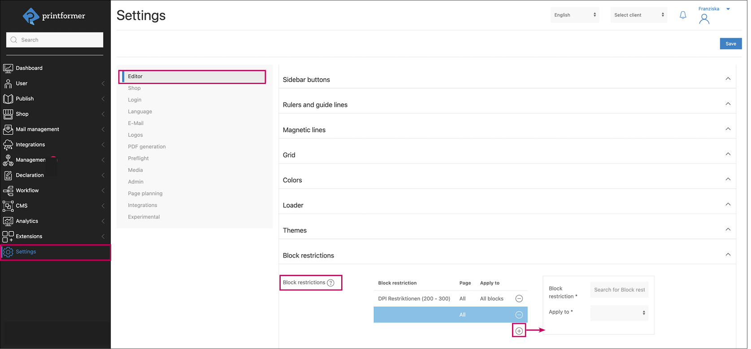Open the user profile avatar icon
Image resolution: width=751 pixels, height=349 pixels.
coord(704,19)
